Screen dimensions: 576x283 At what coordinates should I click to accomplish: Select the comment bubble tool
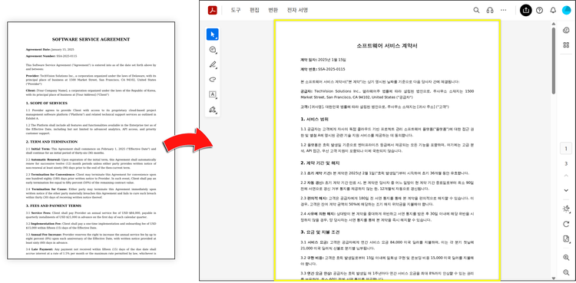(212, 50)
